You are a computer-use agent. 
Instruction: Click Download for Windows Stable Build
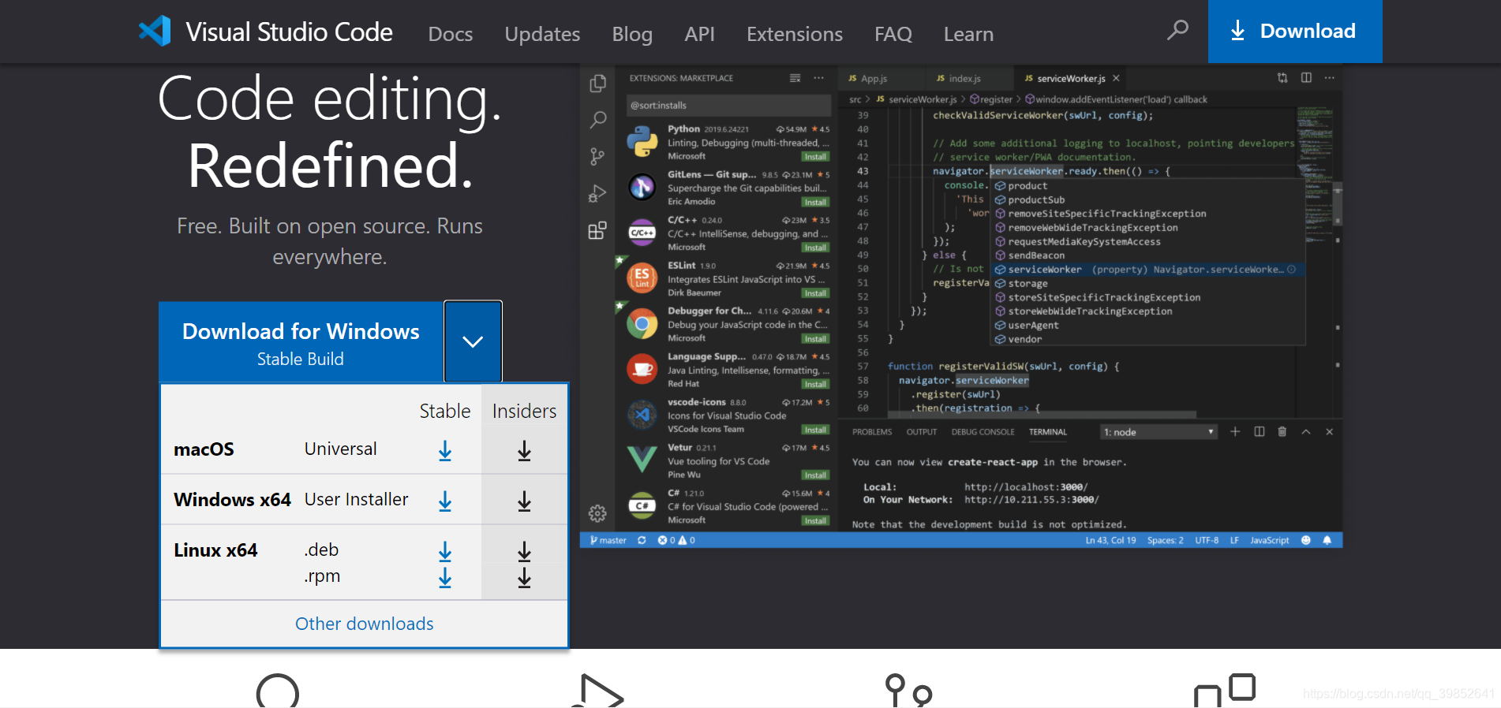301,343
